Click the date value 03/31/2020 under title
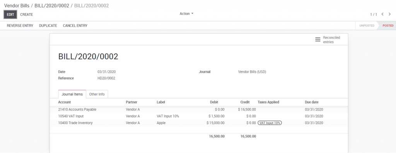This screenshot has height=153, width=396. click(107, 72)
